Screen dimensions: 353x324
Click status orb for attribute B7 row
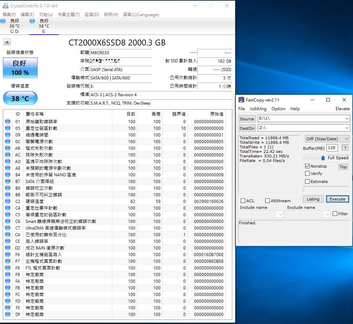8,181
